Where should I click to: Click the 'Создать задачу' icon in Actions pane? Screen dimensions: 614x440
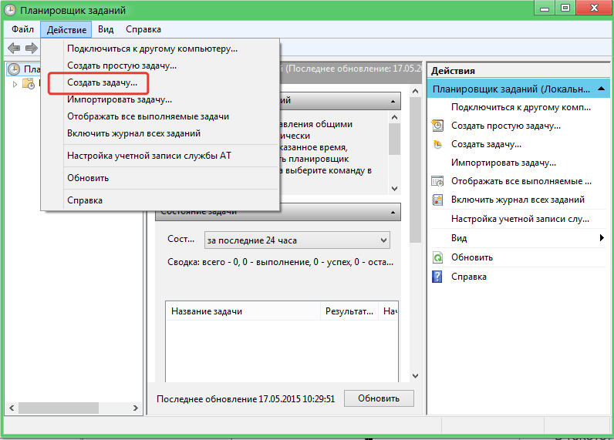(x=437, y=144)
